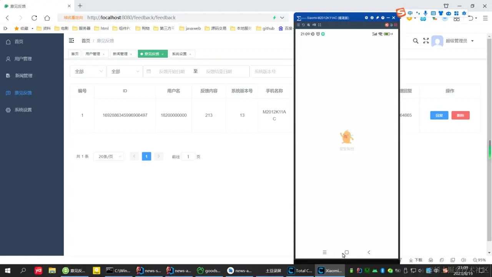
Task: Tap the phone back arrow button
Action: coord(369,252)
